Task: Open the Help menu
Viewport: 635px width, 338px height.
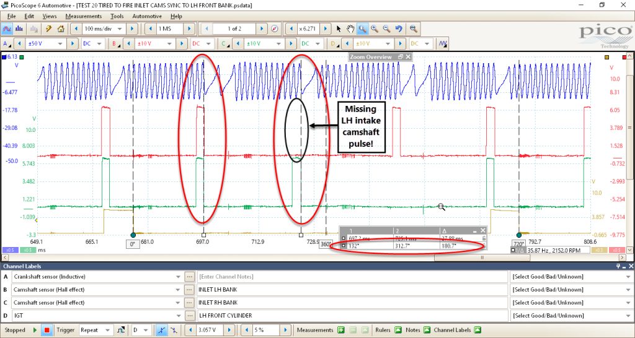Action: [x=176, y=16]
